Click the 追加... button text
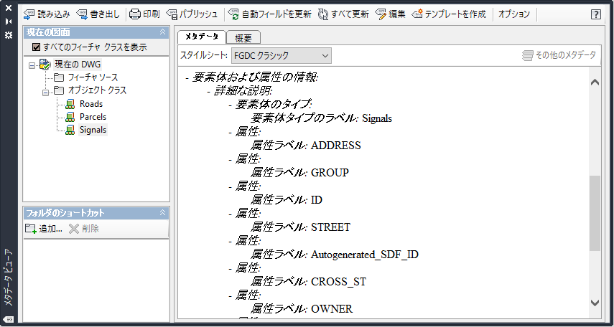This screenshot has width=614, height=327. pyautogui.click(x=50, y=229)
